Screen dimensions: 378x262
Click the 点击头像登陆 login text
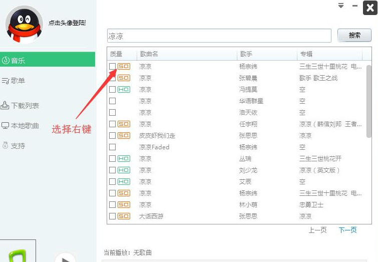(67, 23)
